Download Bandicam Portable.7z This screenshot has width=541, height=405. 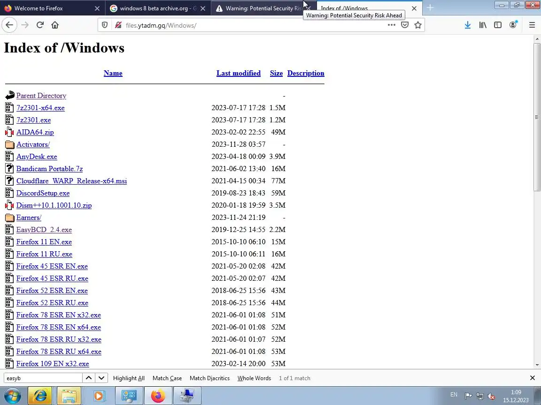[49, 169]
